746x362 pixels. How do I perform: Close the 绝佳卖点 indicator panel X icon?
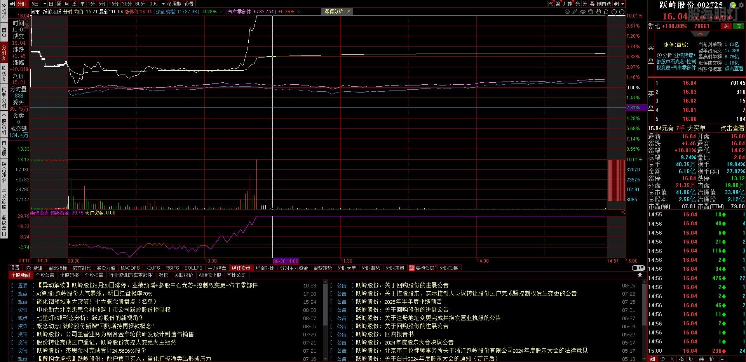click(x=623, y=212)
